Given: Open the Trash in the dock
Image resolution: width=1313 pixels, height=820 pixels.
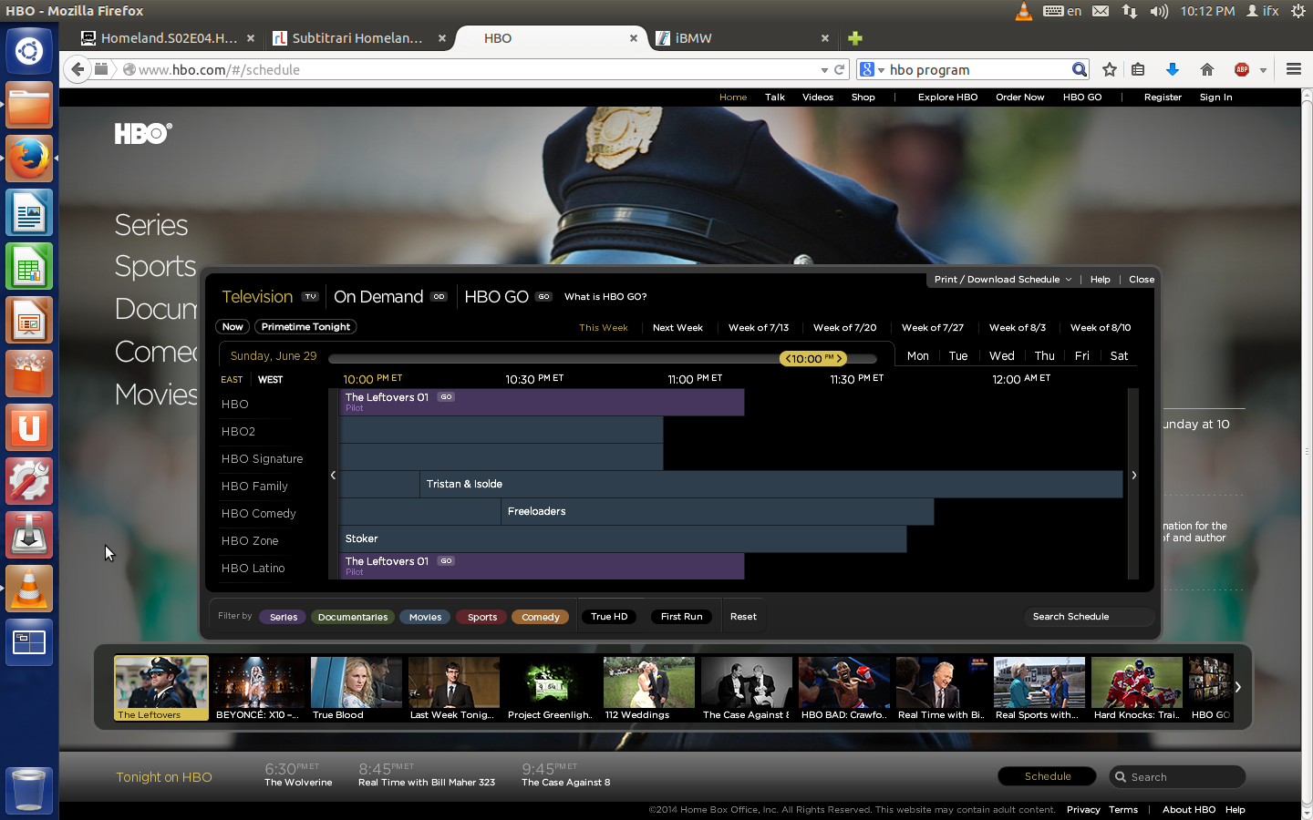Looking at the screenshot, I should click(29, 789).
